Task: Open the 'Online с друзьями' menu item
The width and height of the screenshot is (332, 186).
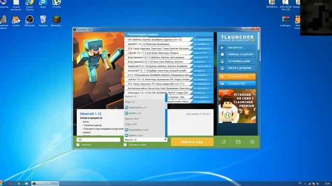Action: point(237,68)
